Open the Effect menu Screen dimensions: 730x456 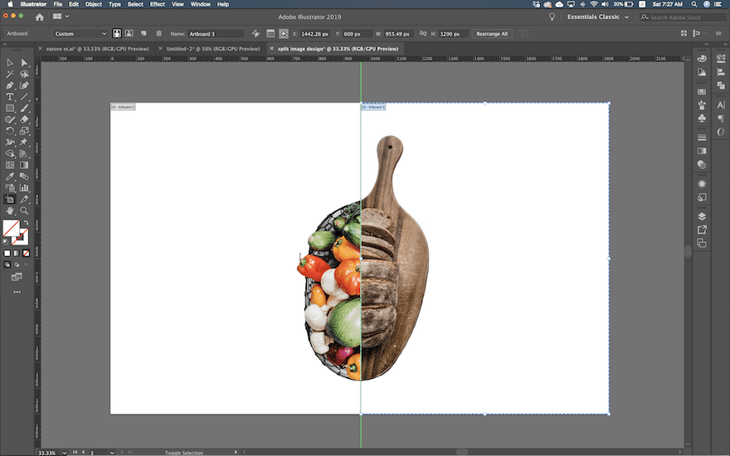click(x=157, y=4)
